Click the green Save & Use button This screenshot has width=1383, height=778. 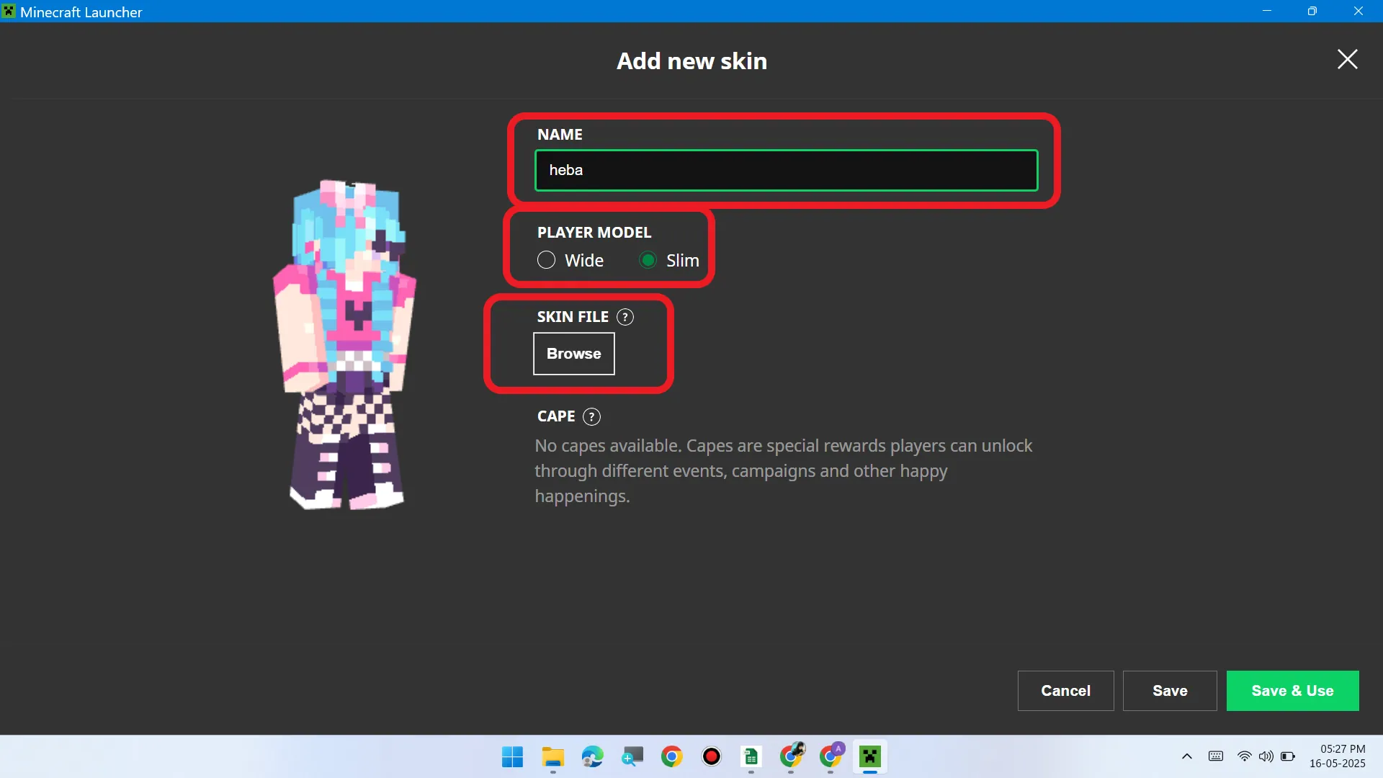click(1292, 691)
